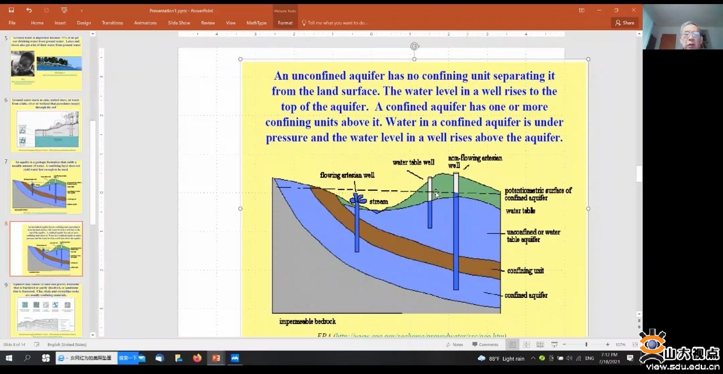723x374 pixels.
Task: Open Ribbon Display Options menu
Action: 581,10
